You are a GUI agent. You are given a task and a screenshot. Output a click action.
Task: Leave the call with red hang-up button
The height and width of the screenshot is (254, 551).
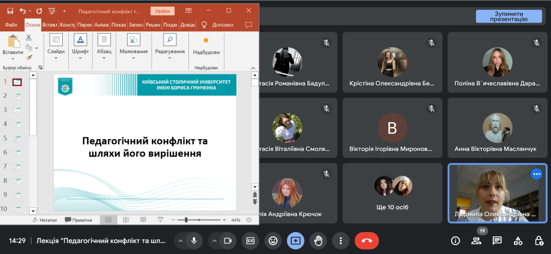coord(367,241)
